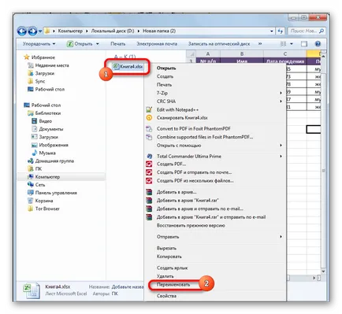Select Сеть in the navigation tree
This screenshot has width=342, height=314.
pos(40,185)
